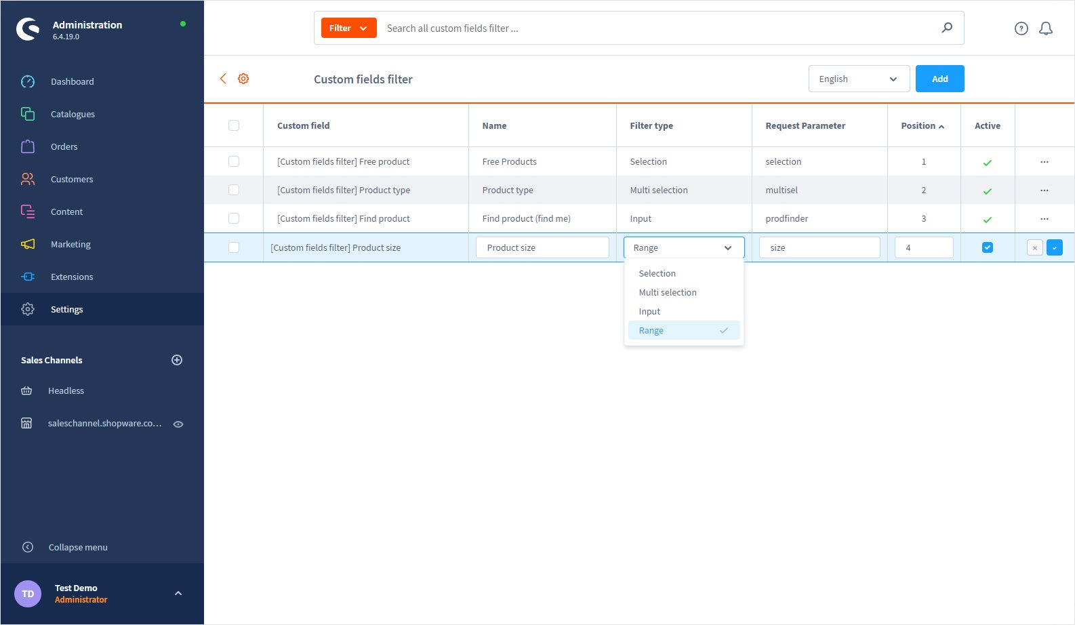1075x625 pixels.
Task: Open the saleschannel storefront icon
Action: (x=26, y=423)
